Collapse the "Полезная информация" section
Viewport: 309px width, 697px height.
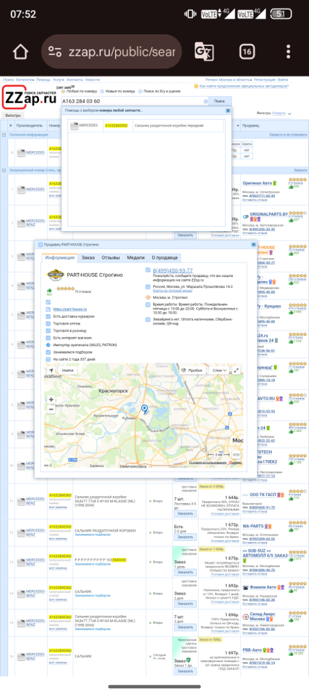pos(4,135)
